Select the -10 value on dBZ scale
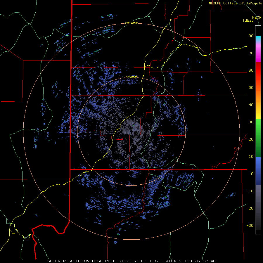263x263 pixels. (250, 191)
